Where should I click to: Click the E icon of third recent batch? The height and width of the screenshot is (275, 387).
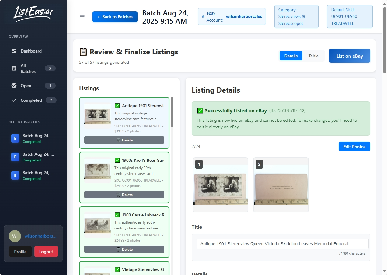click(x=15, y=175)
